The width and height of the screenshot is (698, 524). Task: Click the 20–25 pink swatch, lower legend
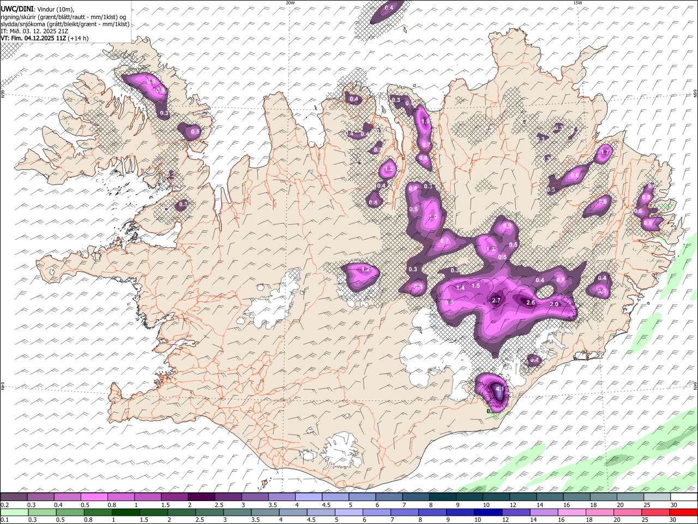pos(627,512)
